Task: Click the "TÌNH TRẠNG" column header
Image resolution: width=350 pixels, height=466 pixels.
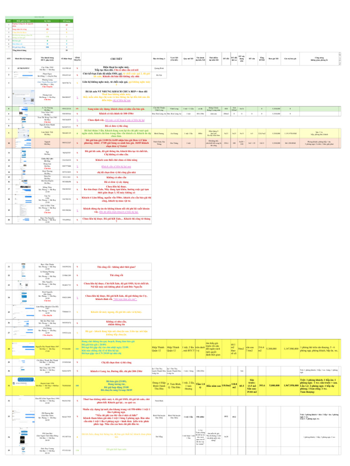Action: (77, 59)
